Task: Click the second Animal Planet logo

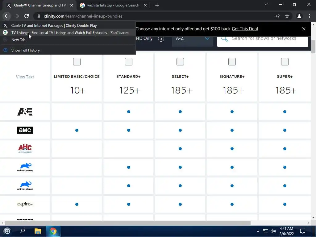Action: pyautogui.click(x=25, y=186)
